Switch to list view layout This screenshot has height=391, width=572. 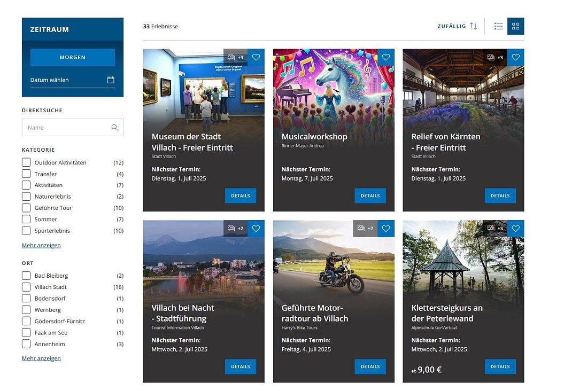pos(498,26)
